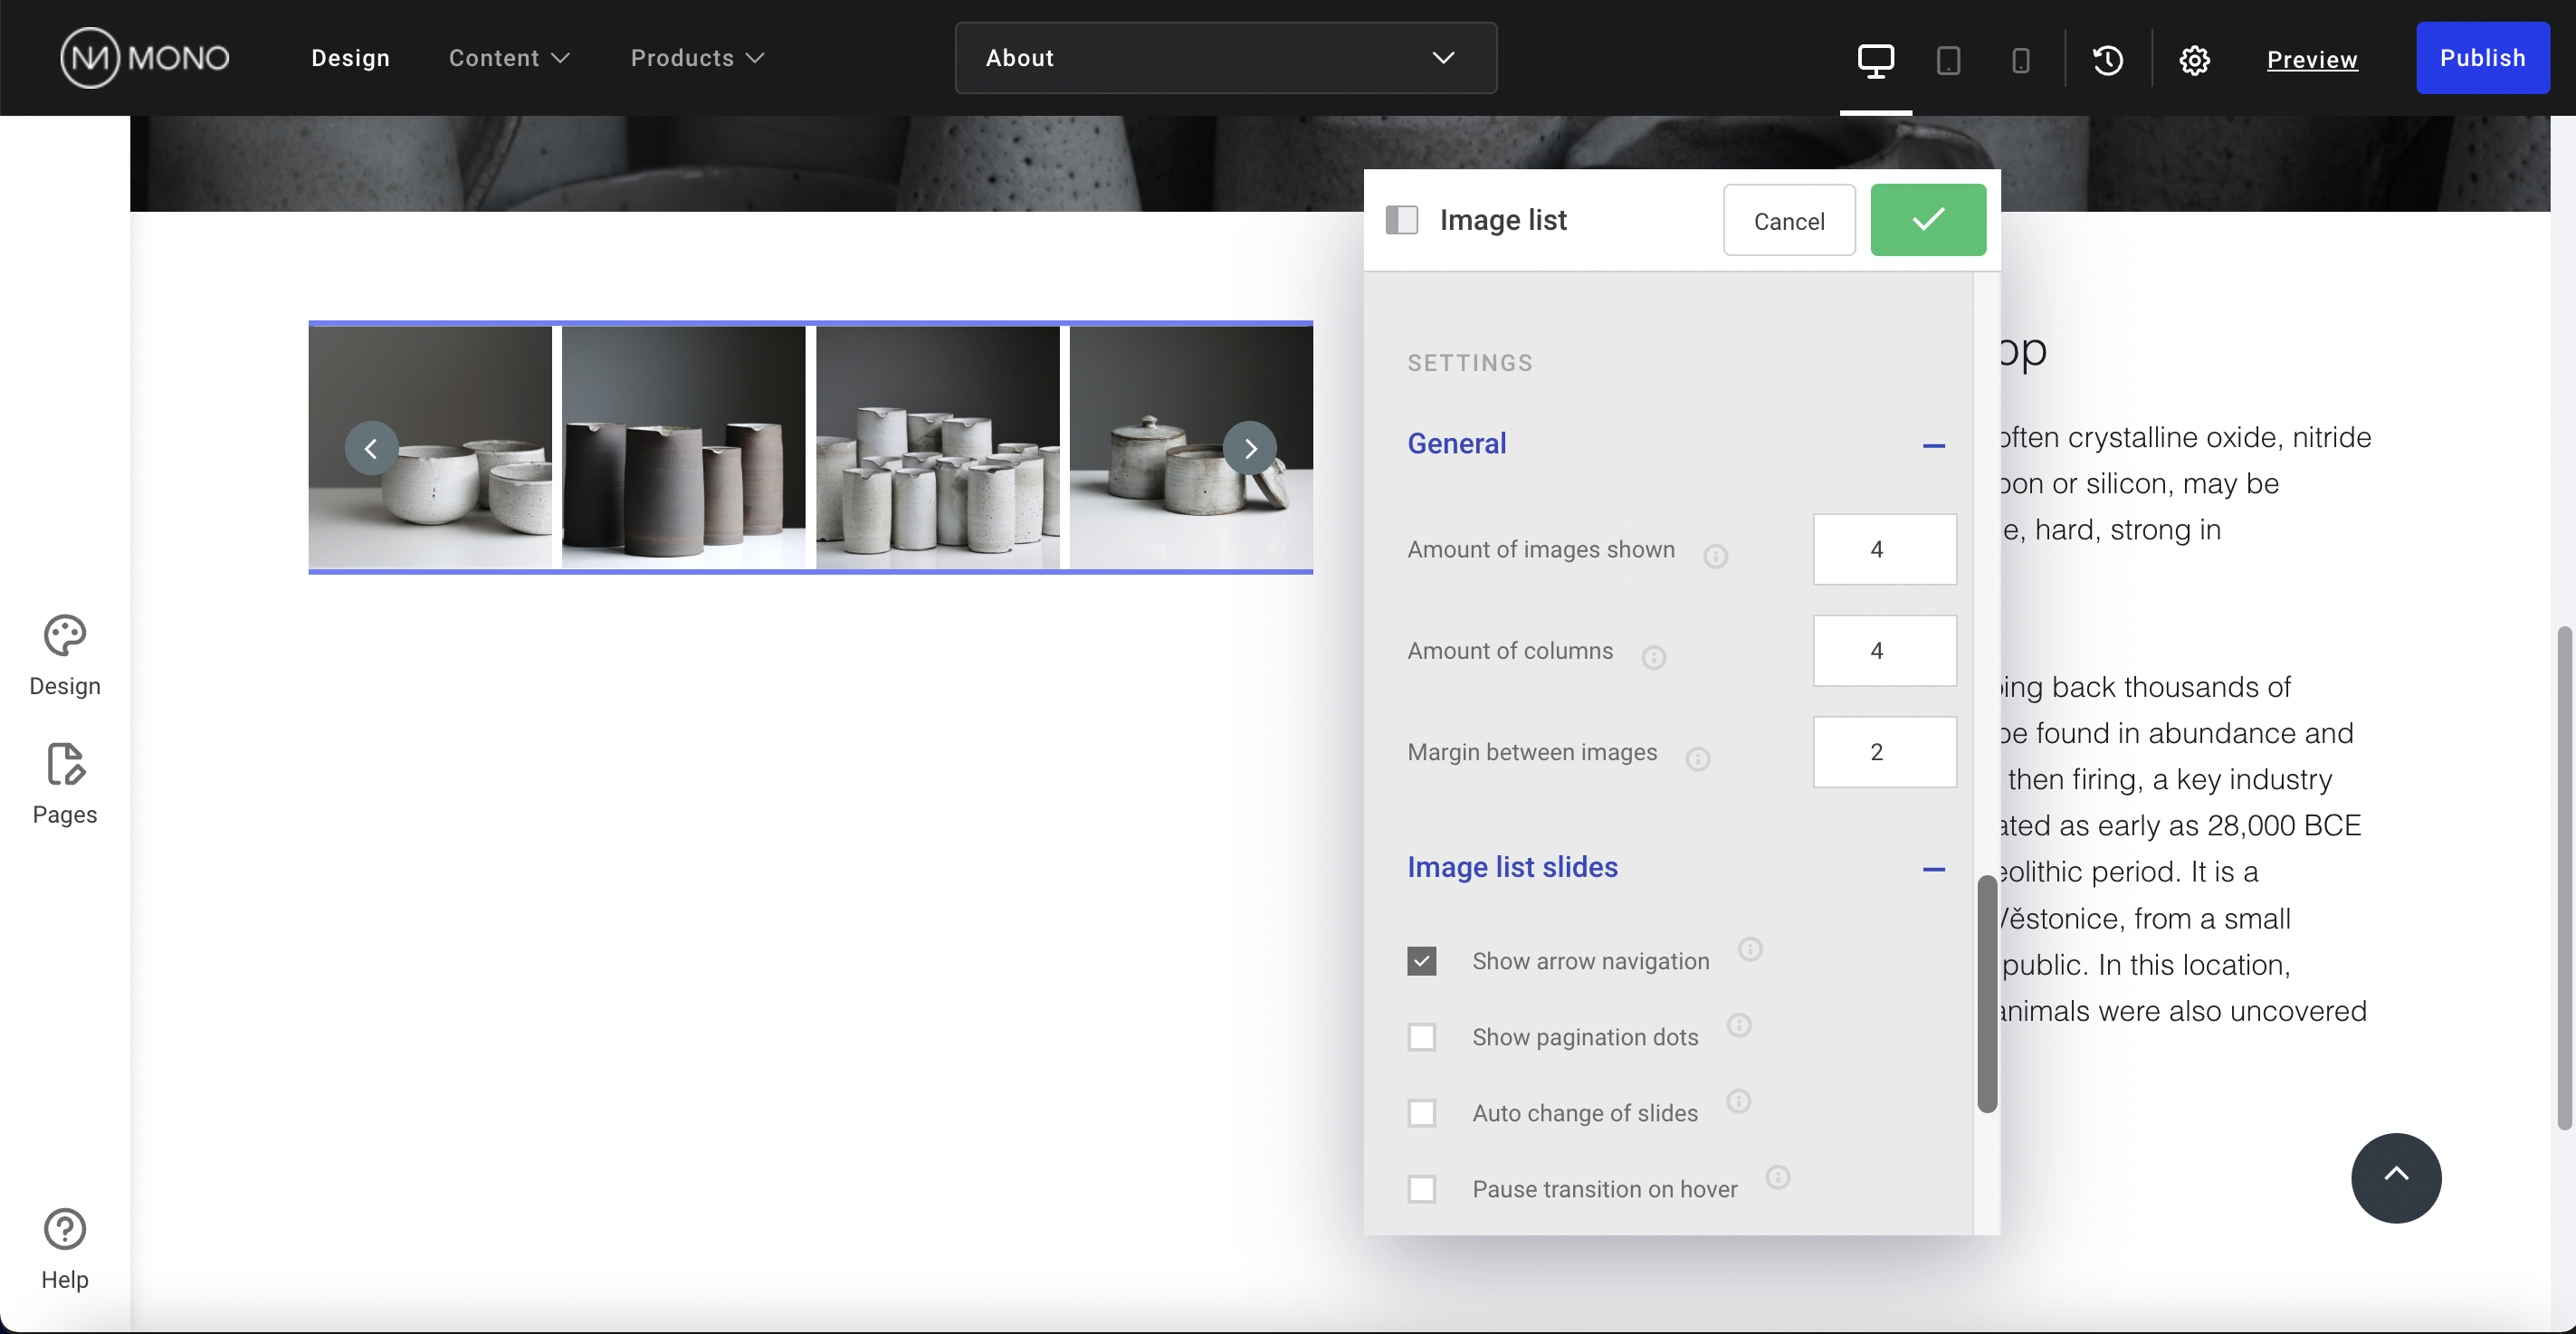This screenshot has height=1334, width=2576.
Task: Open version history clock icon
Action: (x=2108, y=60)
